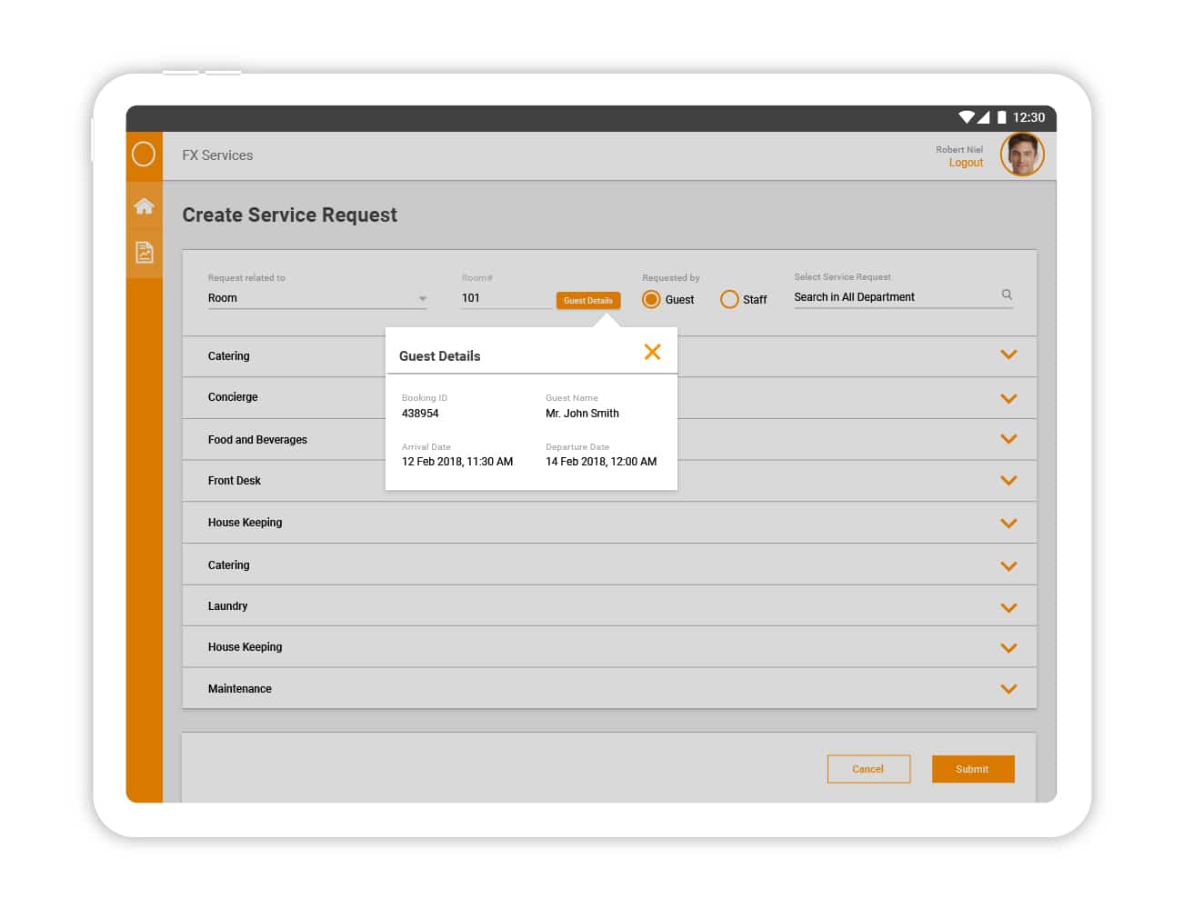Tap the battery icon in status bar
The image size is (1183, 909).
click(1001, 117)
